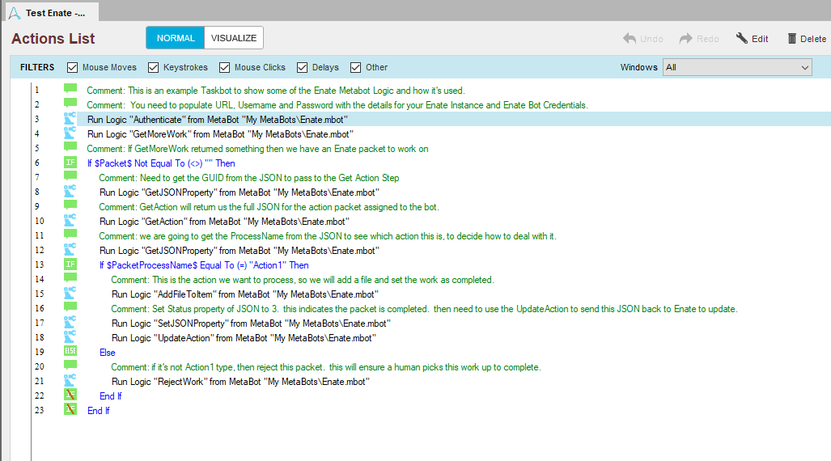Click the IF icon on line 13
Image resolution: width=831 pixels, height=461 pixels.
[x=70, y=264]
